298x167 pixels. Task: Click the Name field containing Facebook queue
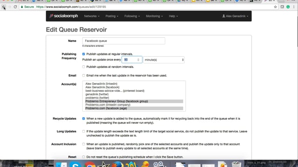(124, 41)
